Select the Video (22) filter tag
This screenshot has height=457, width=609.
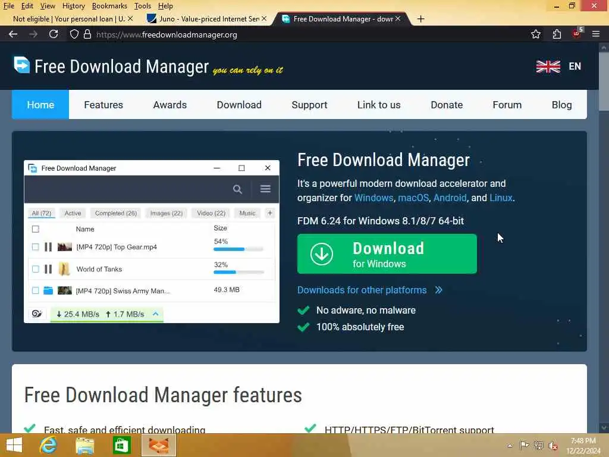tap(211, 214)
